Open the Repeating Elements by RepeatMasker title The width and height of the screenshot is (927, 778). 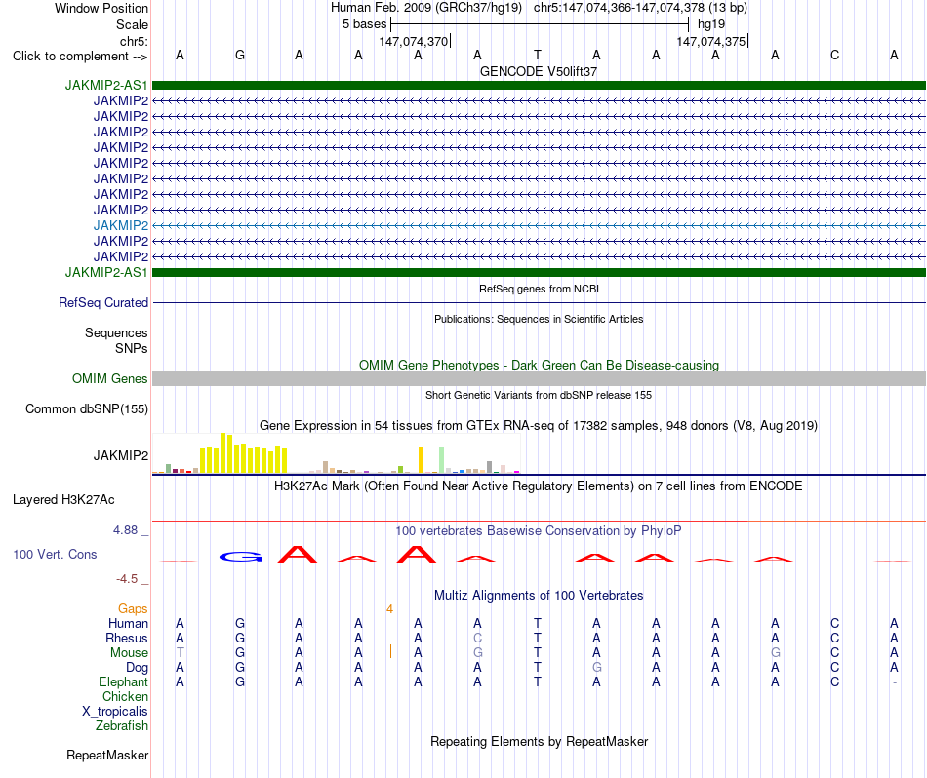pos(539,742)
